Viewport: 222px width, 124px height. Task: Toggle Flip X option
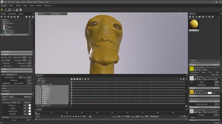tap(204, 72)
